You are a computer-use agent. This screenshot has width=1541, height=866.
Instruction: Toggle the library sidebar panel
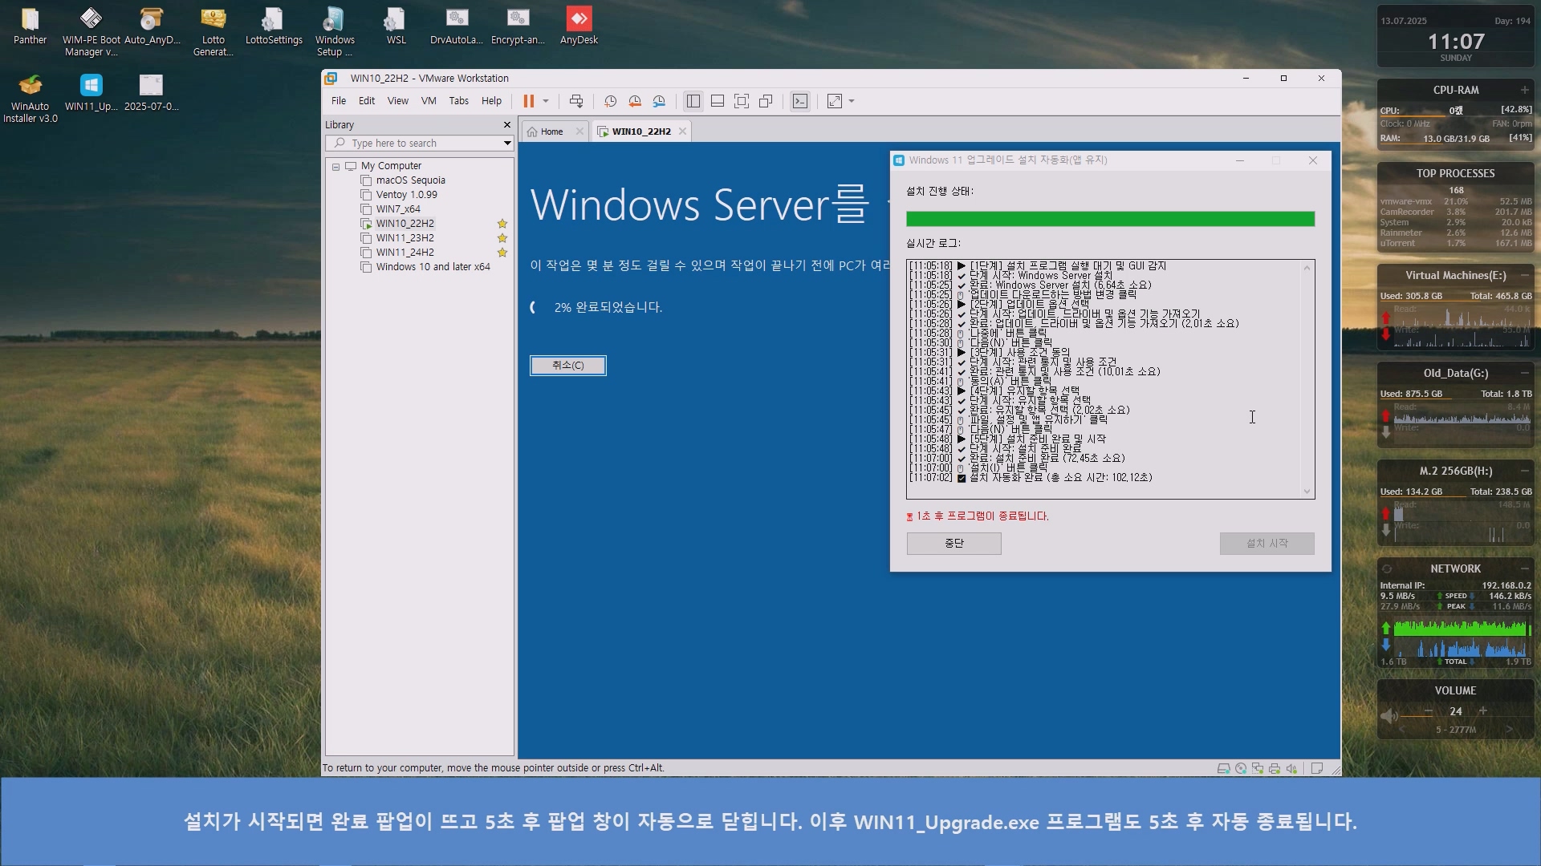[x=693, y=101]
